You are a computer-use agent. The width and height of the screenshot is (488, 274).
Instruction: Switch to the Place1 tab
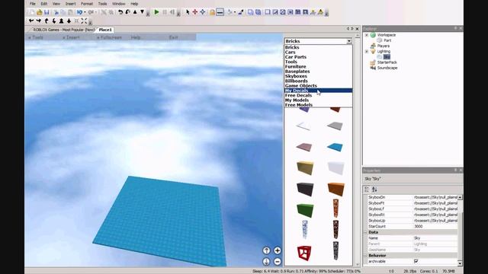coord(105,30)
